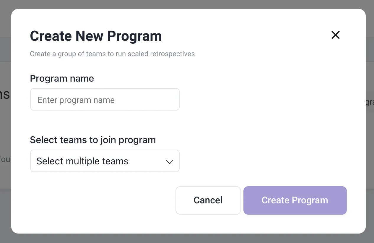Close the Create New Program dialog

(x=336, y=35)
